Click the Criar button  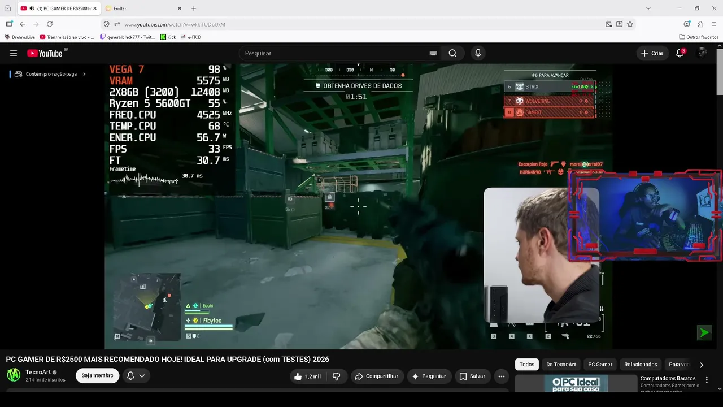pyautogui.click(x=652, y=53)
